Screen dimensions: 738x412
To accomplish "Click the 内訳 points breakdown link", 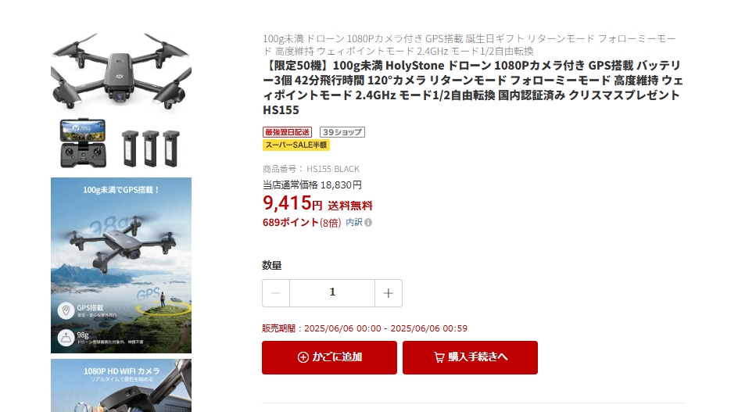I will click(354, 222).
